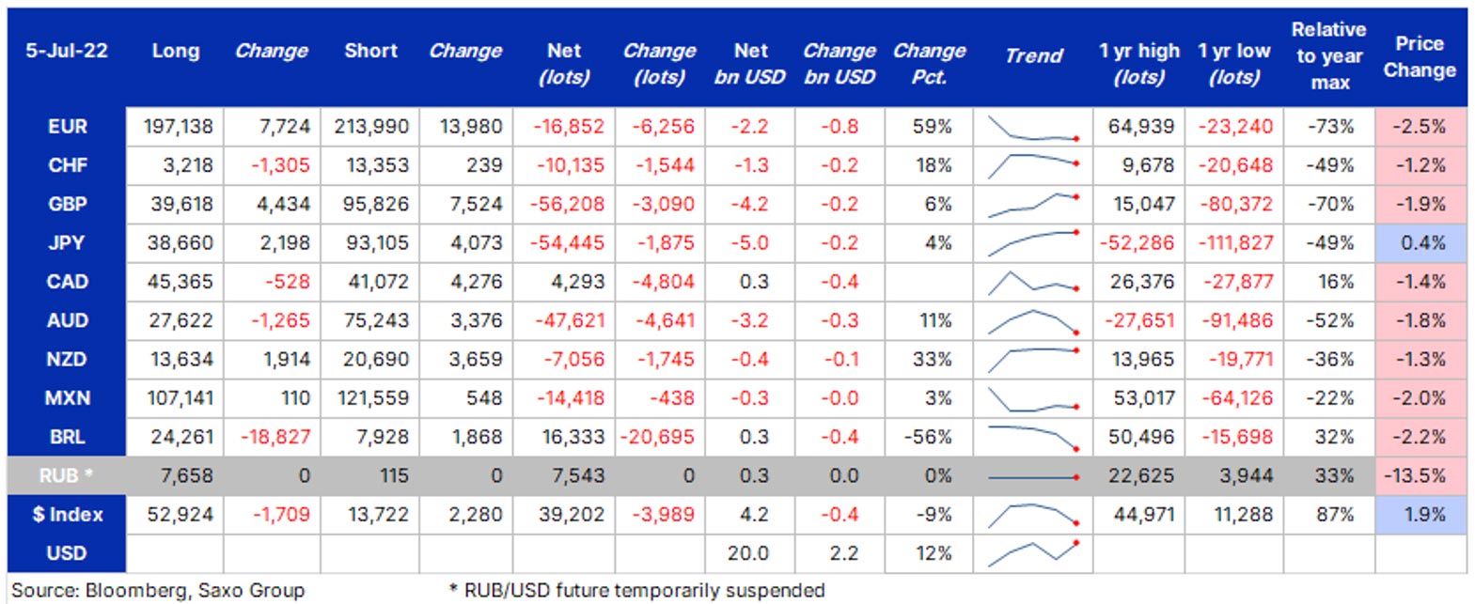Click the BRL trend sparkline
The image size is (1475, 604).
[x=1033, y=437]
